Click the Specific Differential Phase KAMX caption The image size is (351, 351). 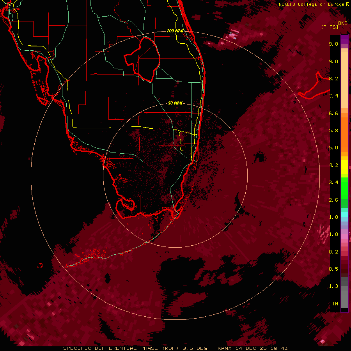(x=175, y=348)
